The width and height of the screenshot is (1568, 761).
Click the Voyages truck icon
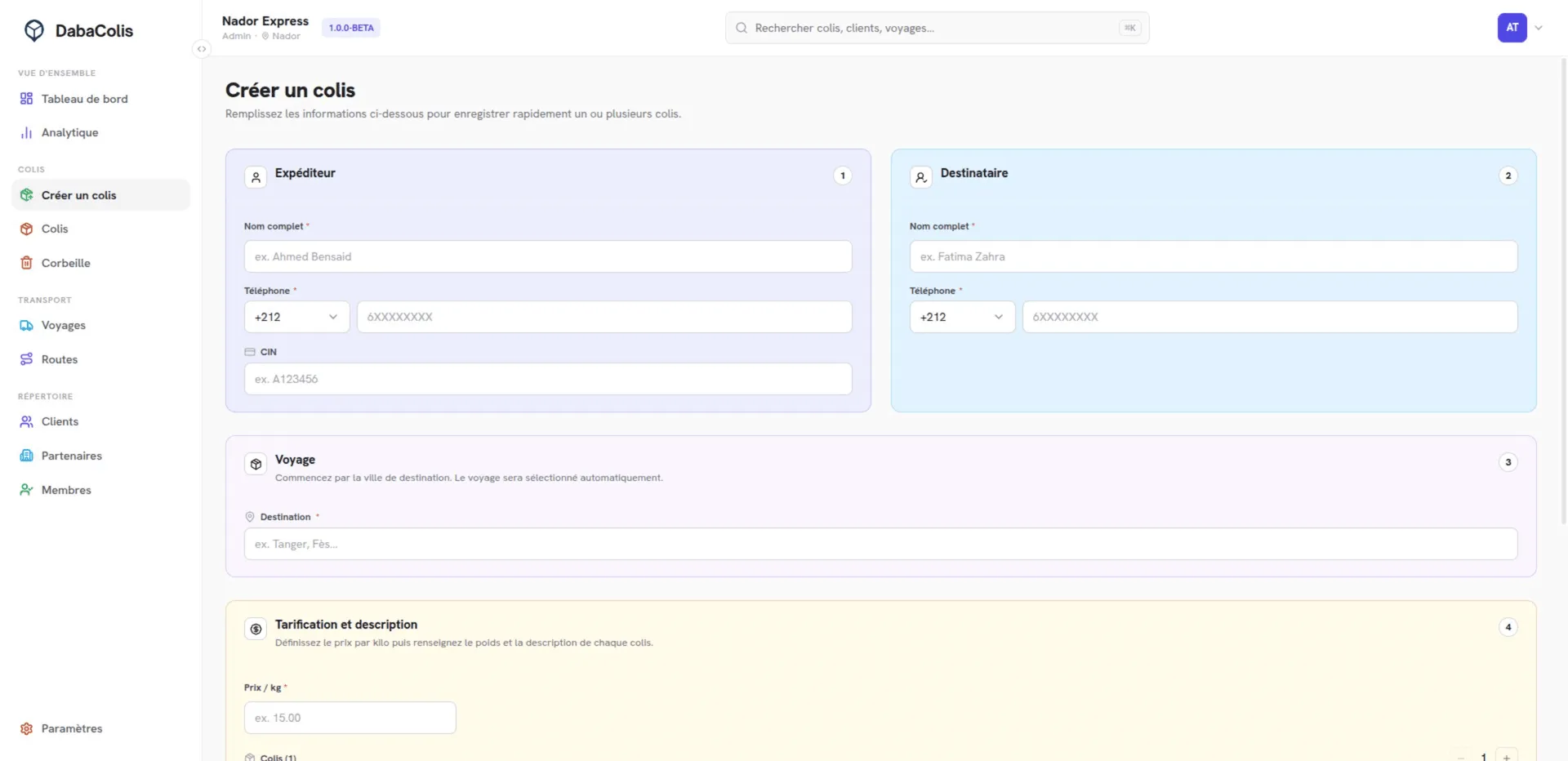26,325
